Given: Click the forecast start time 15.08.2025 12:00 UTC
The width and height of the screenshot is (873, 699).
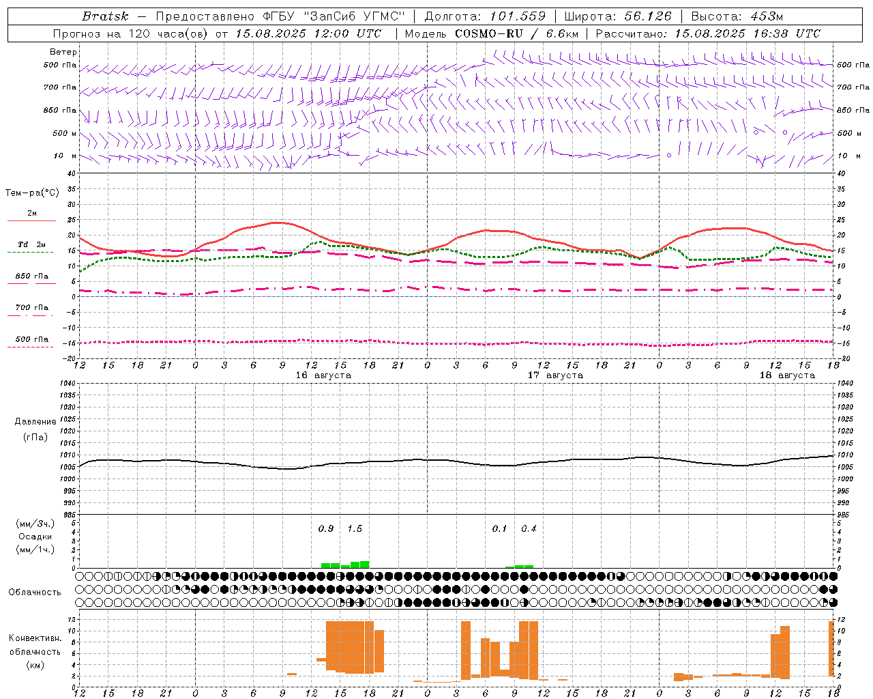Looking at the screenshot, I should [309, 33].
